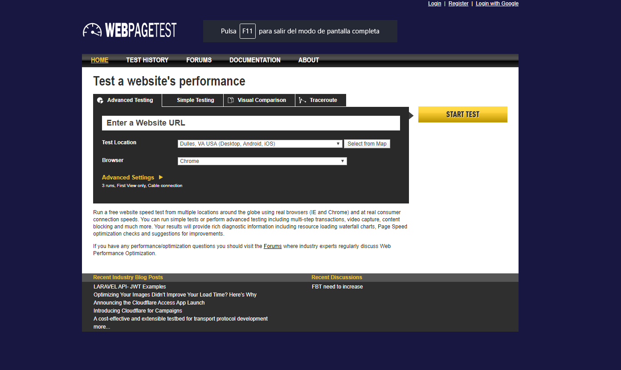Viewport: 621px width, 370px height.
Task: Open Optimizing Your Images blog post
Action: [175, 295]
